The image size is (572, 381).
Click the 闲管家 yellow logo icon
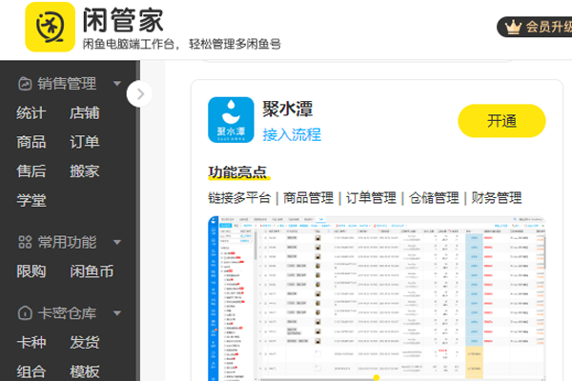coord(50,27)
